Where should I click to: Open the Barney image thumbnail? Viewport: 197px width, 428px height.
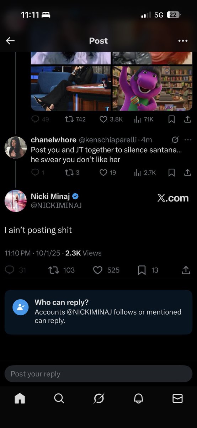point(153,88)
